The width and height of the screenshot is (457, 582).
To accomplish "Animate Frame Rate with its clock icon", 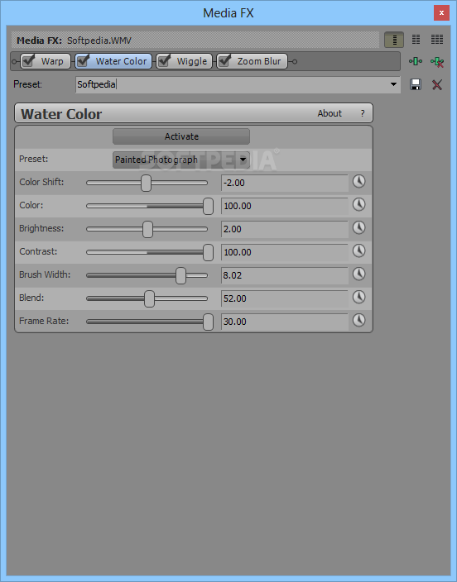I will (358, 320).
